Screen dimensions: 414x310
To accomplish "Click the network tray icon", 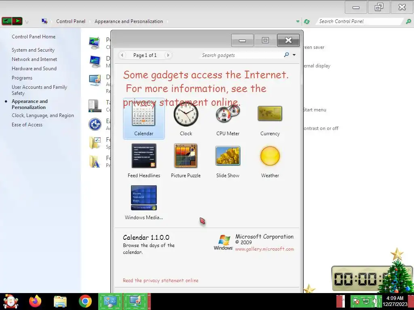I will [x=366, y=301].
